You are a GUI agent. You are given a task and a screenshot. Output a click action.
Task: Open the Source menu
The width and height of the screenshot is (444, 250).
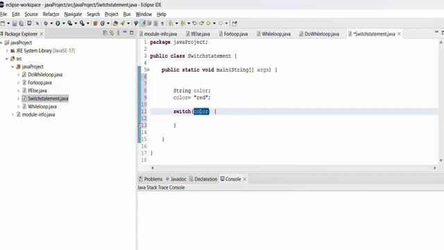[31, 14]
